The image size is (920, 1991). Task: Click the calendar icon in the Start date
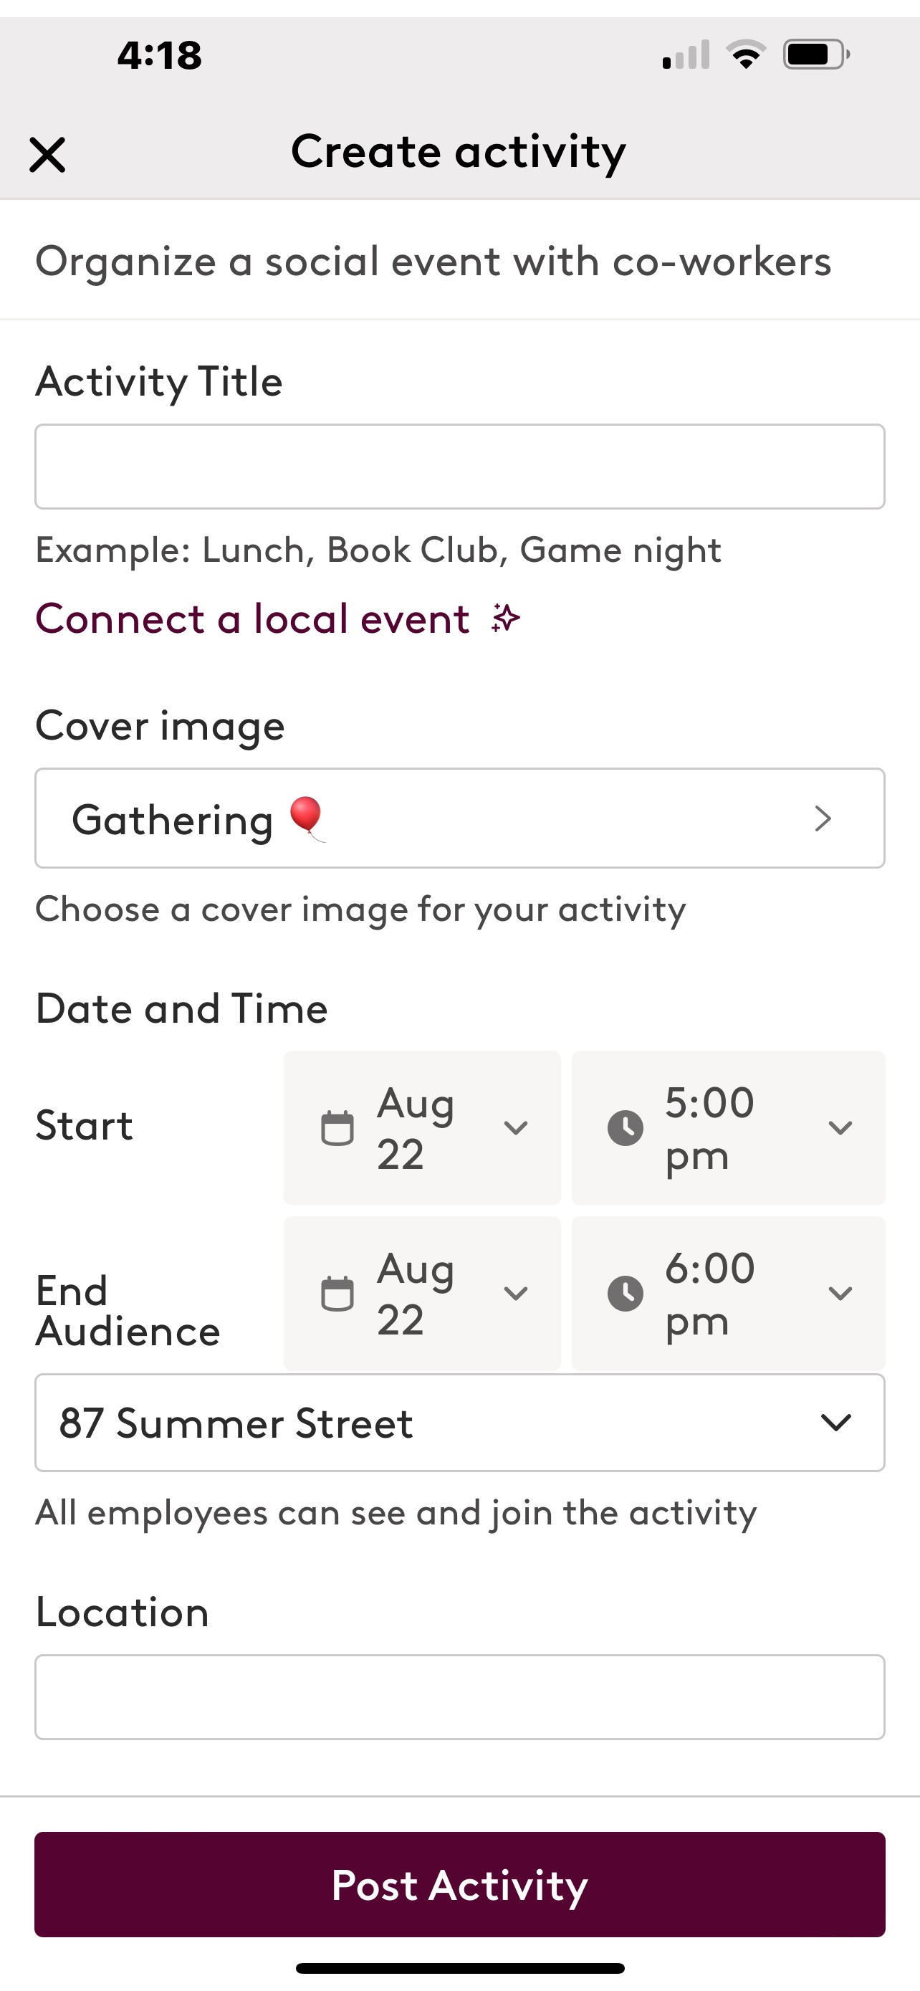[337, 1127]
